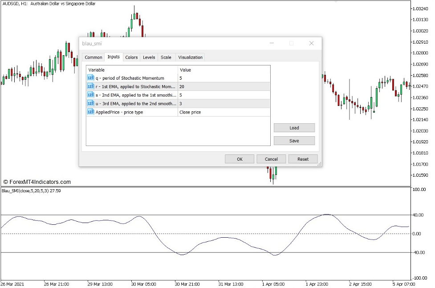Confirm settings with the OK button
This screenshot has height=288, width=435.
[x=239, y=159]
